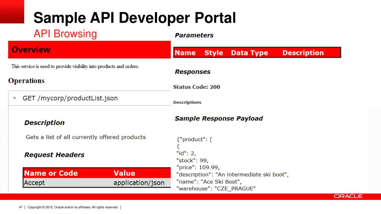The width and height of the screenshot is (381, 214).
Task: Click the Value column header in Request Headers
Action: 124,173
